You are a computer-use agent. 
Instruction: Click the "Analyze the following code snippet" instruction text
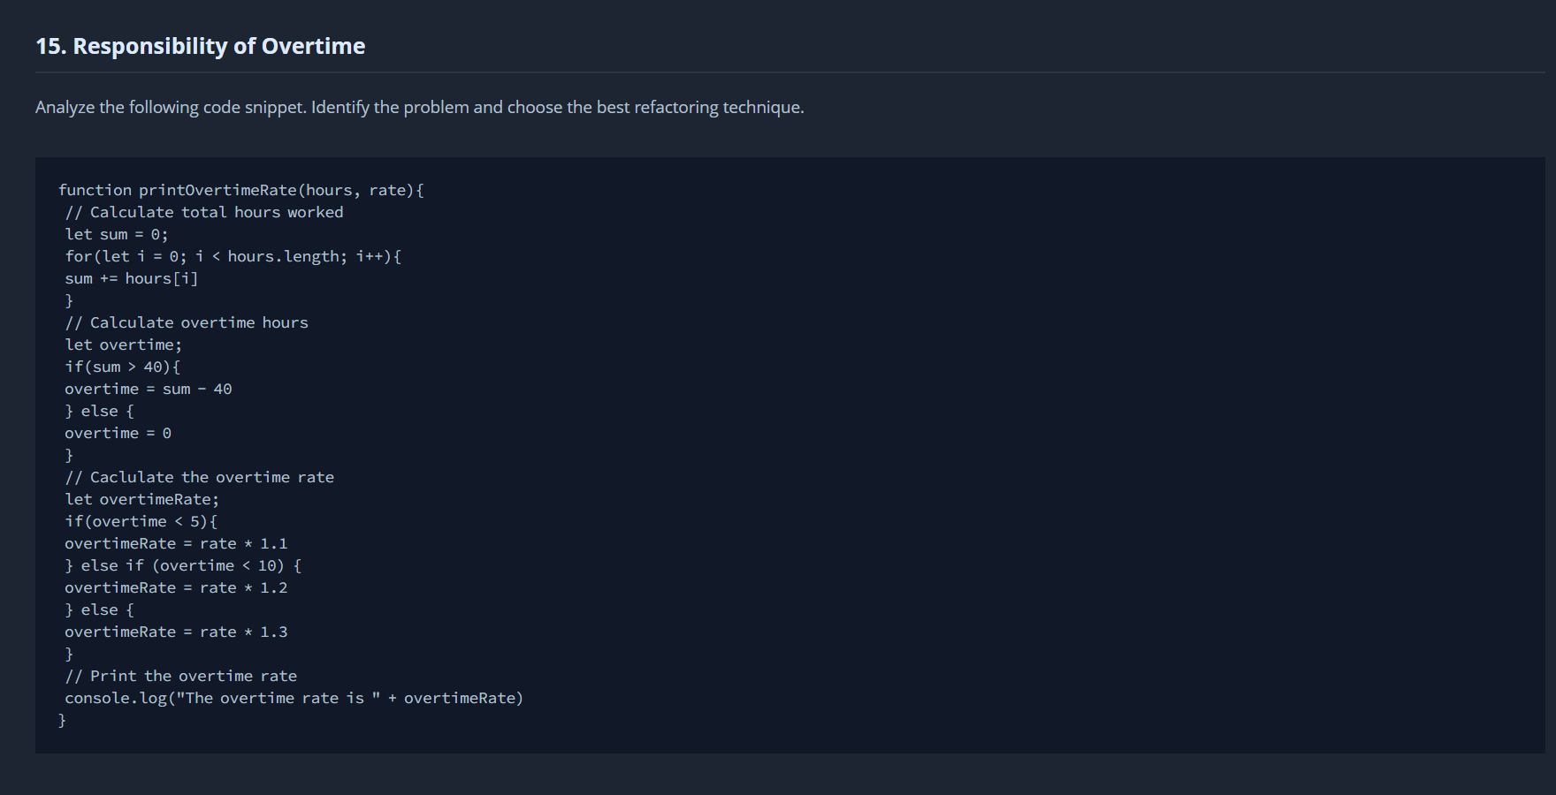click(419, 107)
